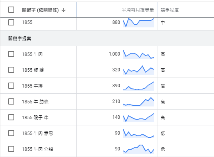Screen dimensions: 214x157
Task: Tick the checkbox next to 1855 板 腱
Action: point(11,70)
